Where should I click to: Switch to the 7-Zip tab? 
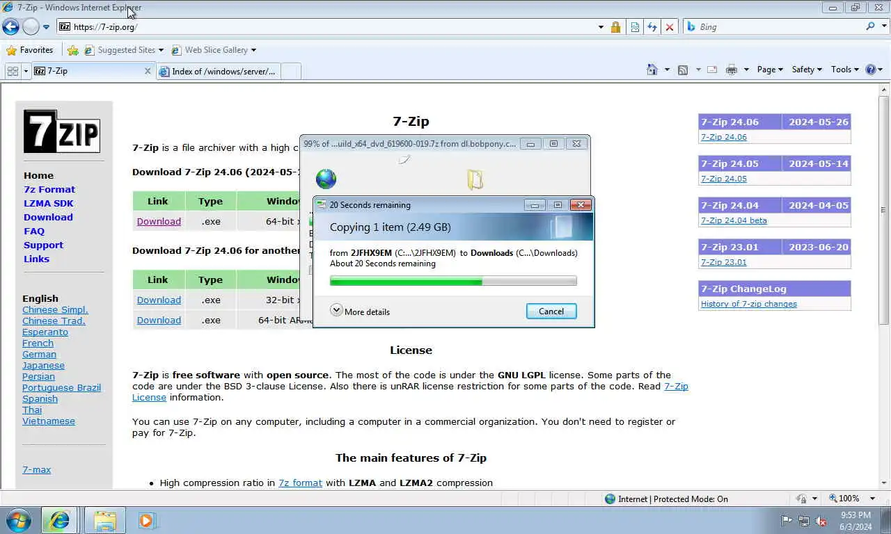point(93,71)
